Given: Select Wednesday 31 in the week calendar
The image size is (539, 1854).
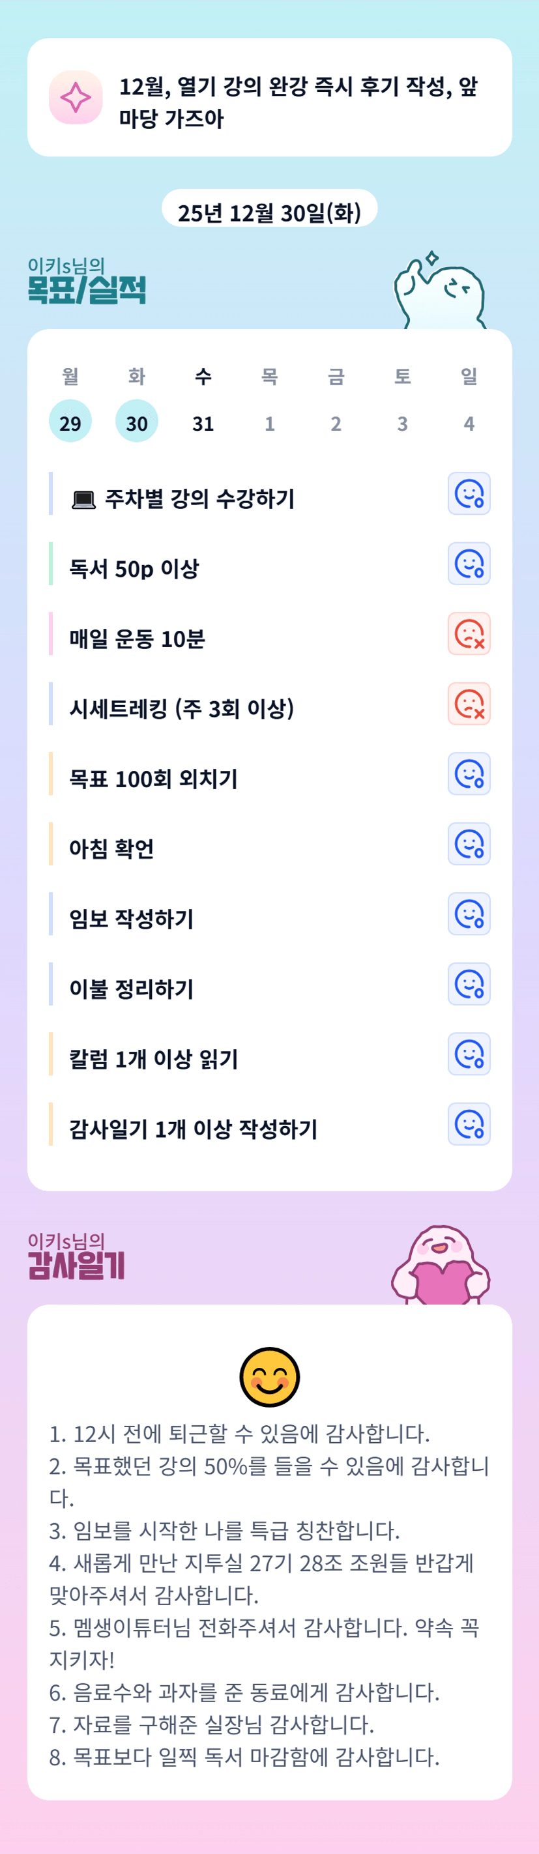Looking at the screenshot, I should (203, 423).
